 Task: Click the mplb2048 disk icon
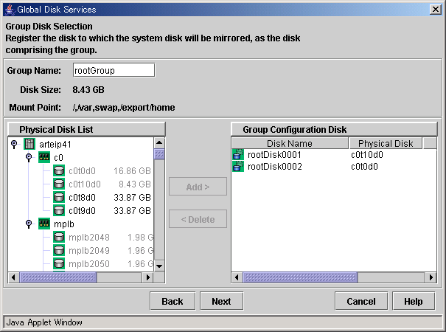point(59,237)
